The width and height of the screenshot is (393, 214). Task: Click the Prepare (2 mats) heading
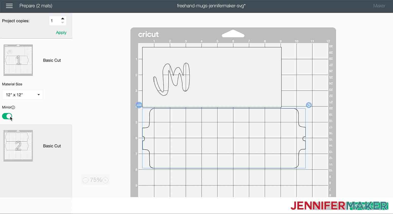tap(36, 6)
